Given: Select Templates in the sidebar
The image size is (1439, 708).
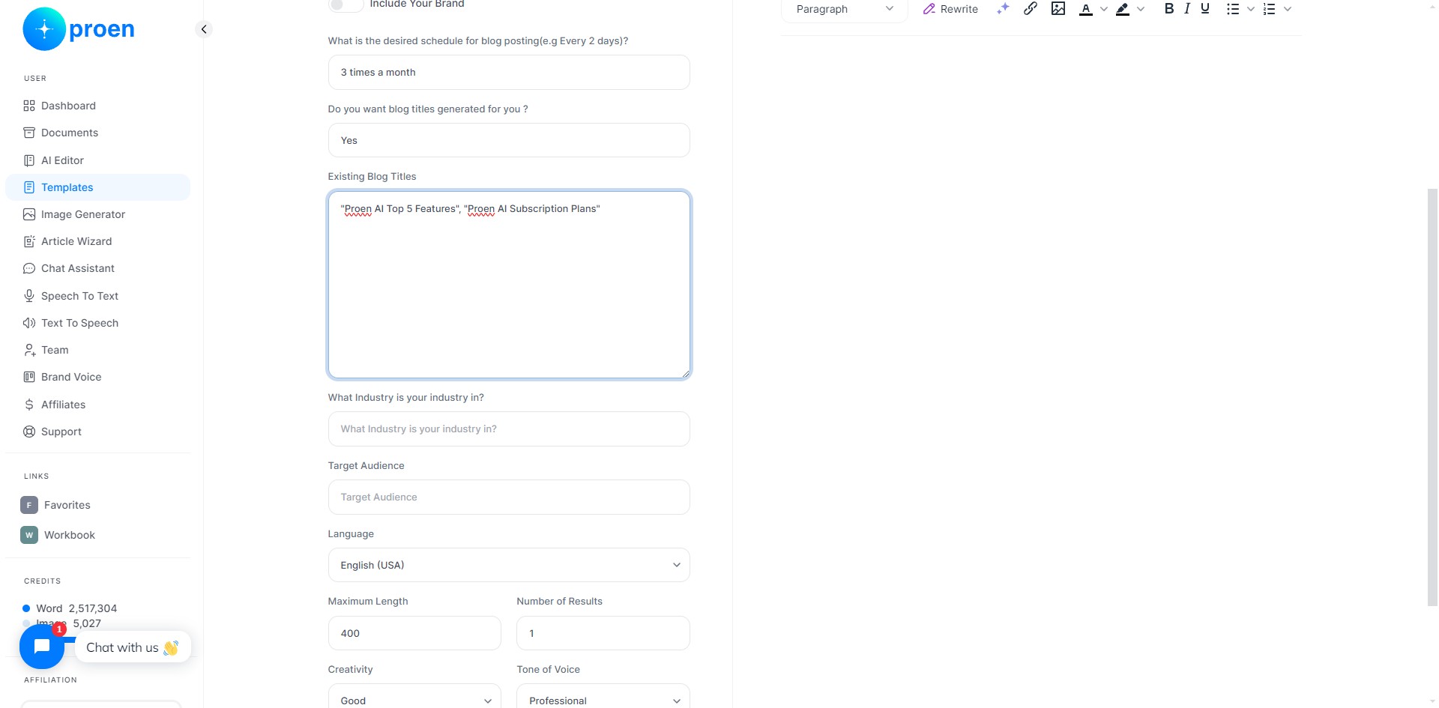Looking at the screenshot, I should pos(98,187).
